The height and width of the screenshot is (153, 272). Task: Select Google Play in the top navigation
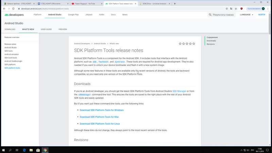(73, 15)
